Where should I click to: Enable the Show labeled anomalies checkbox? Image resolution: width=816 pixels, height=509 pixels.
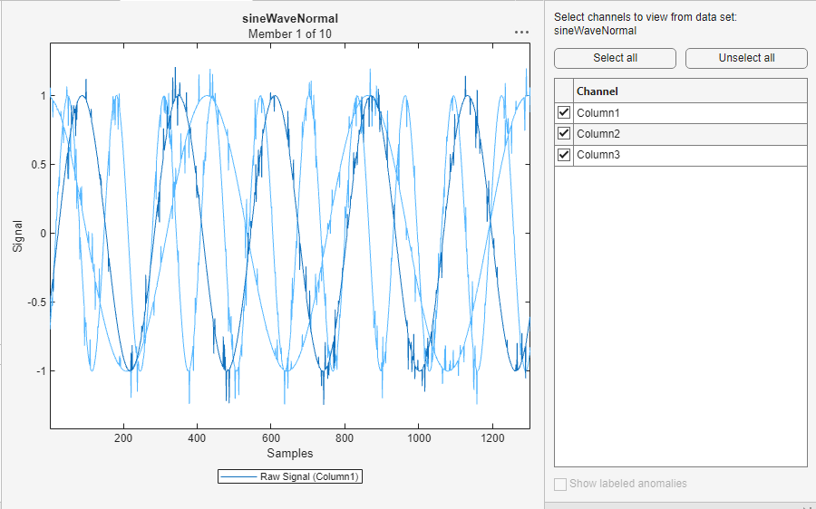560,484
